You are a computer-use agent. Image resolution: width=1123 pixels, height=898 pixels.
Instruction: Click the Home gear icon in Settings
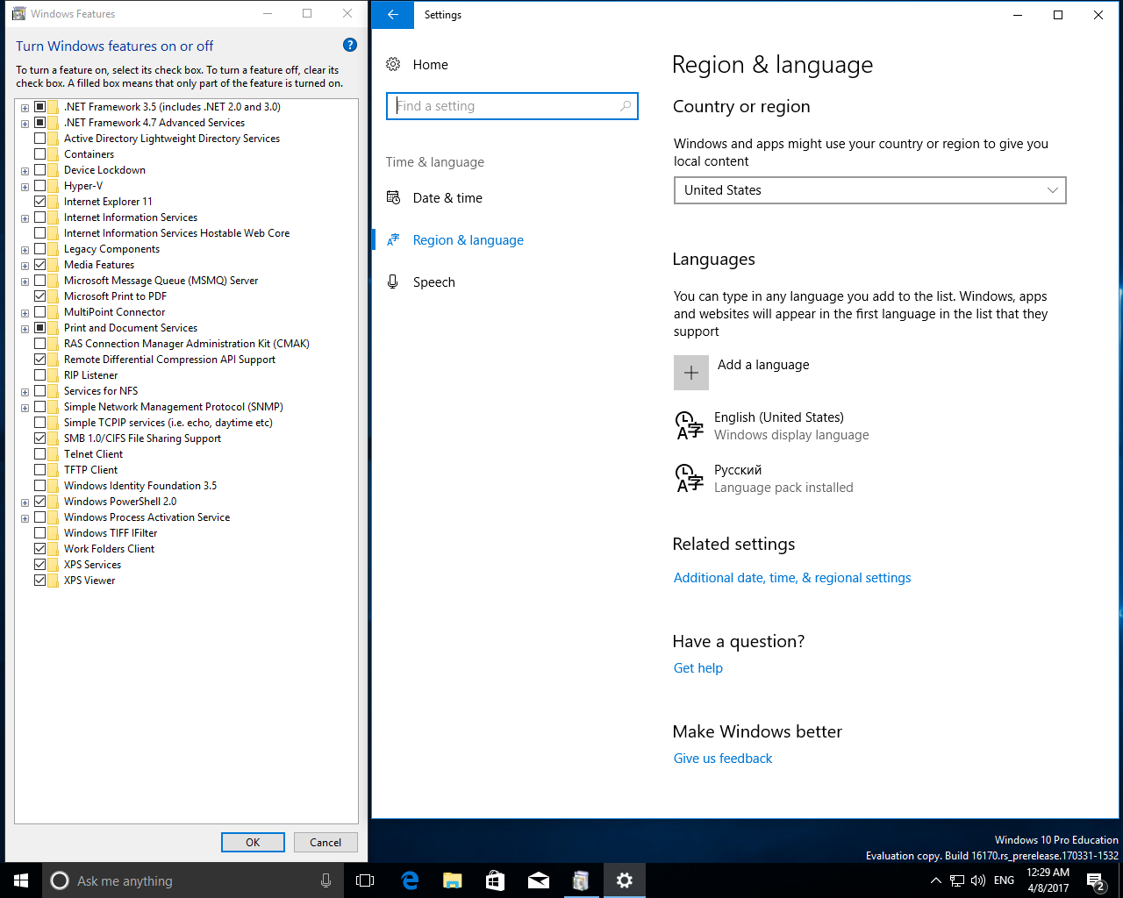tap(393, 64)
